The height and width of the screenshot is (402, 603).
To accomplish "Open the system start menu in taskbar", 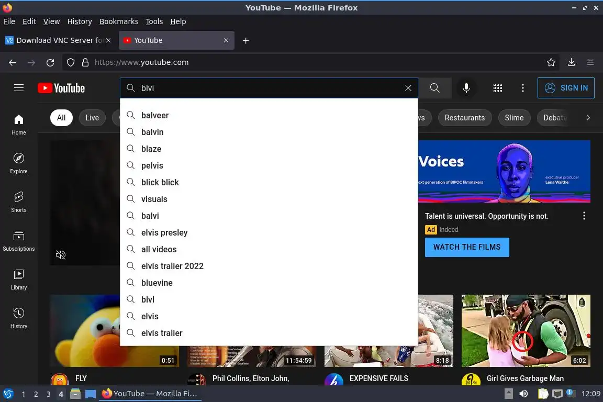I will pos(8,394).
